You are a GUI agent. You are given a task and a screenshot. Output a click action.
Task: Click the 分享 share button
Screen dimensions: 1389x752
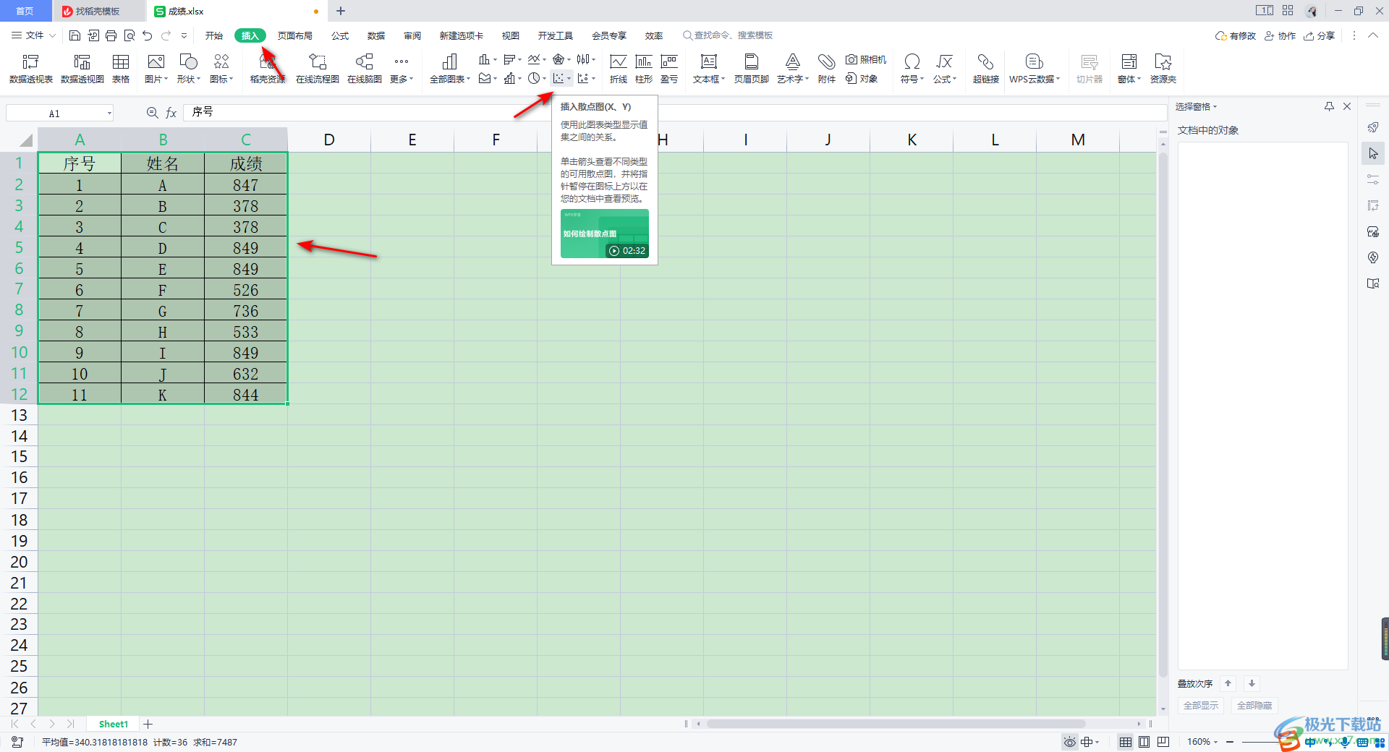point(1319,35)
